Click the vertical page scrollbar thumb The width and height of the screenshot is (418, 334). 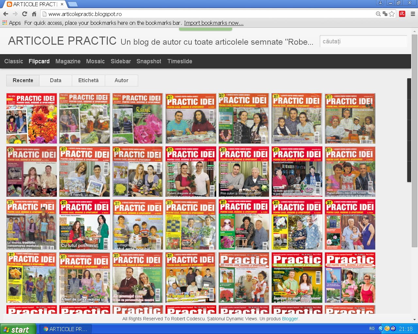click(414, 140)
